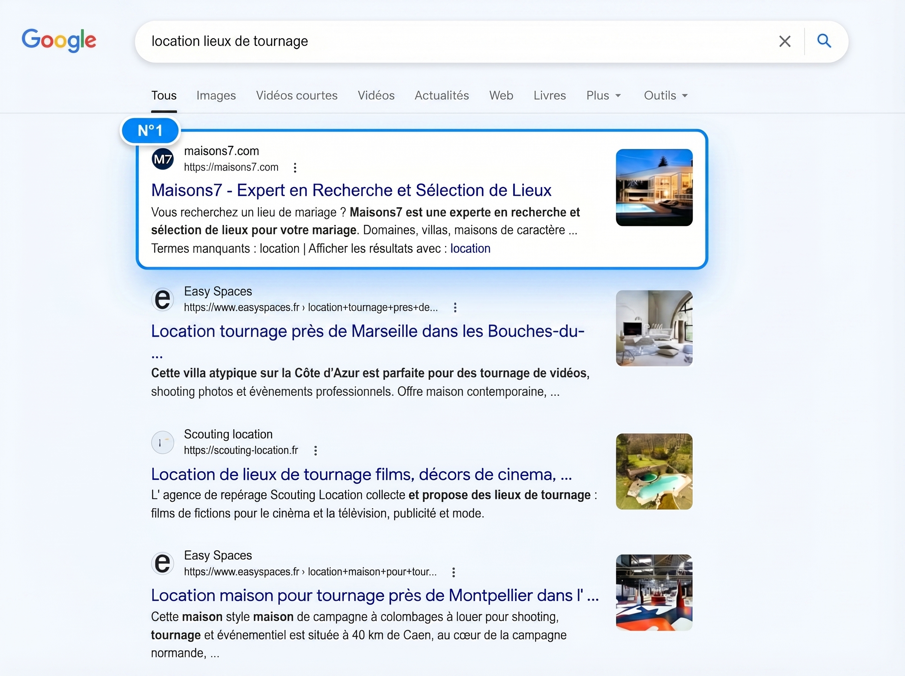
Task: Open Location de lieux de tournage films link
Action: click(362, 474)
